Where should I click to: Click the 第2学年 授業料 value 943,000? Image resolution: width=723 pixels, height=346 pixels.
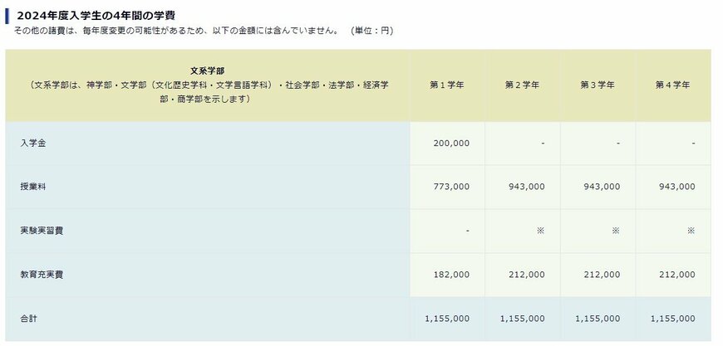(x=526, y=187)
